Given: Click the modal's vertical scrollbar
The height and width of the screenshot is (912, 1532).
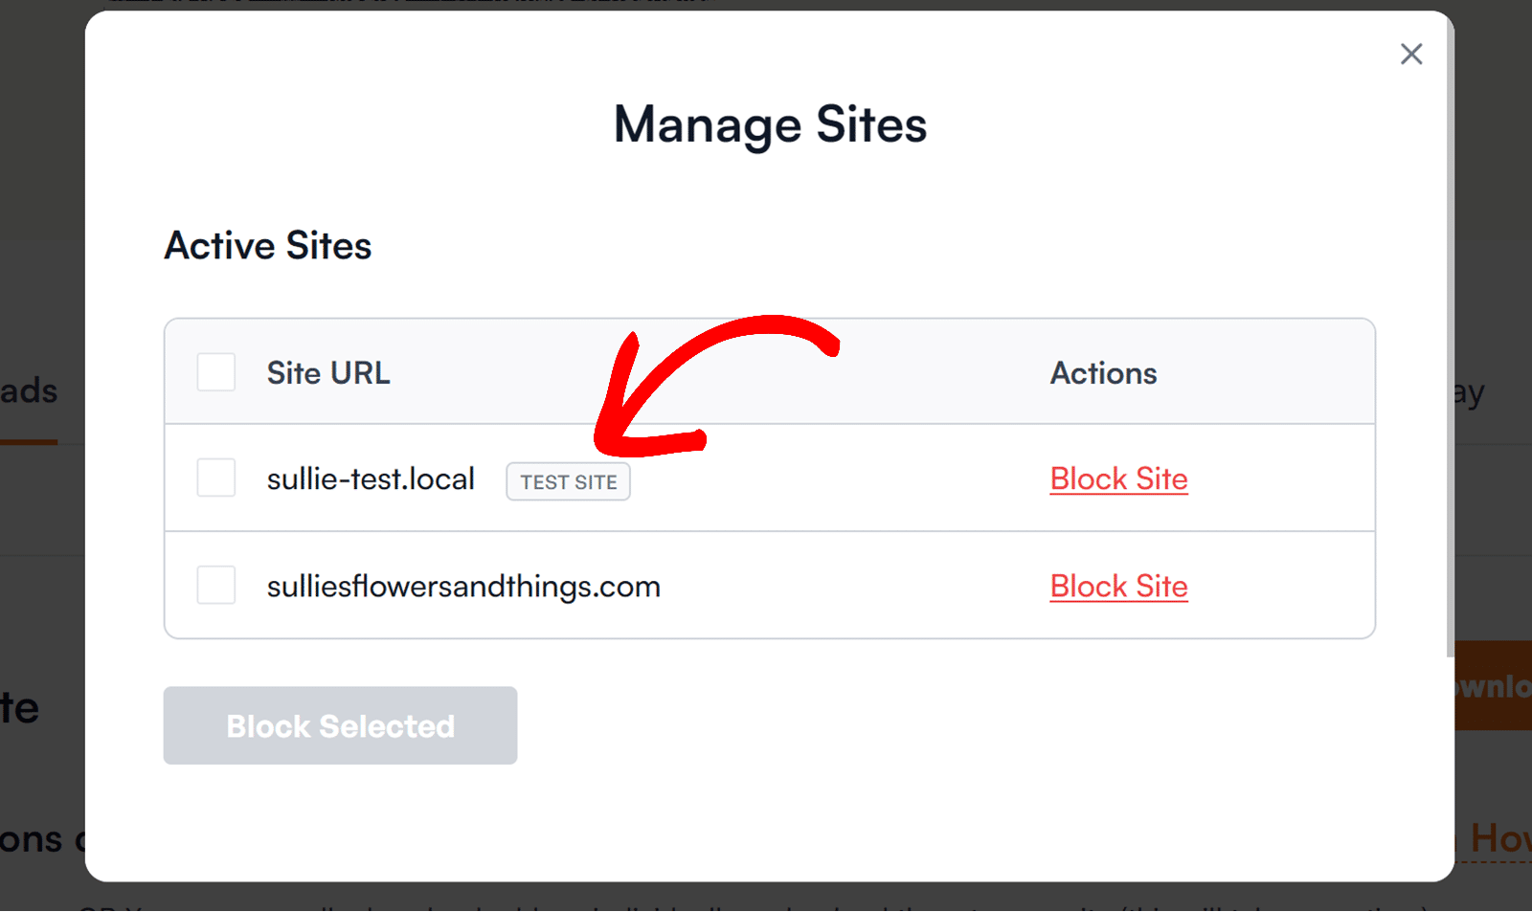Looking at the screenshot, I should (x=1450, y=335).
